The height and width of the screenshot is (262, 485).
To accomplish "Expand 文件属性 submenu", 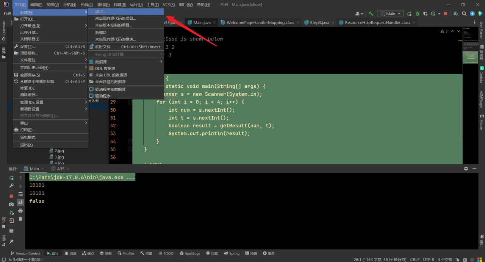I will [51, 60].
